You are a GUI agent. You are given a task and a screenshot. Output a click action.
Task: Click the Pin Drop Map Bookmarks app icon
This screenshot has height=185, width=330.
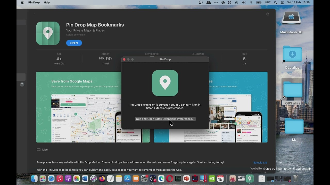[48, 33]
